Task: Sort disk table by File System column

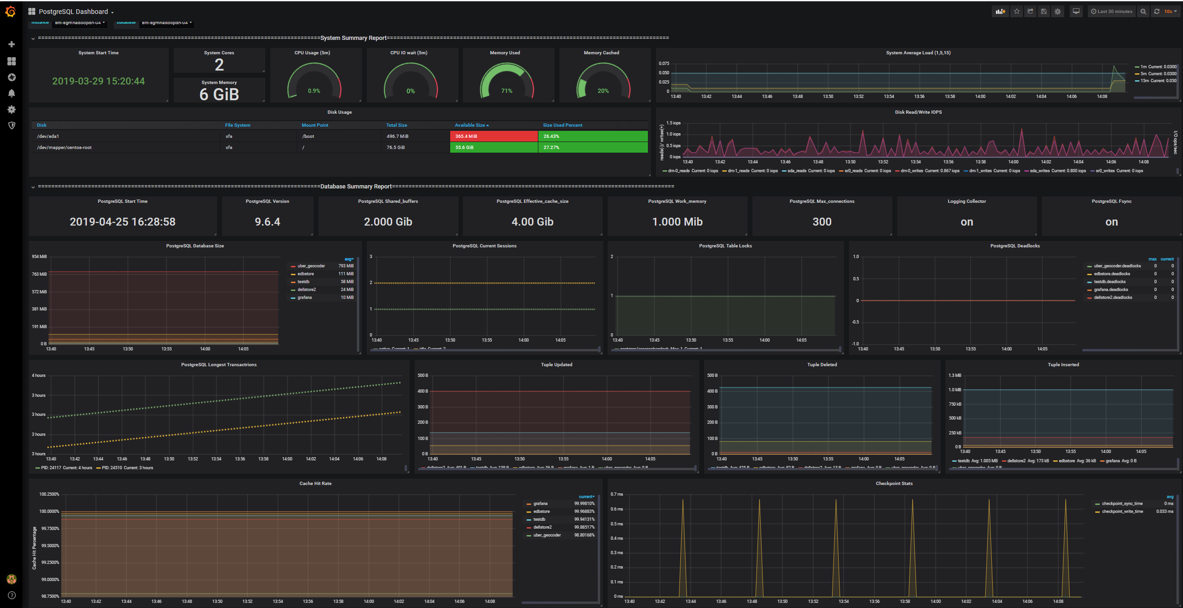Action: click(238, 125)
